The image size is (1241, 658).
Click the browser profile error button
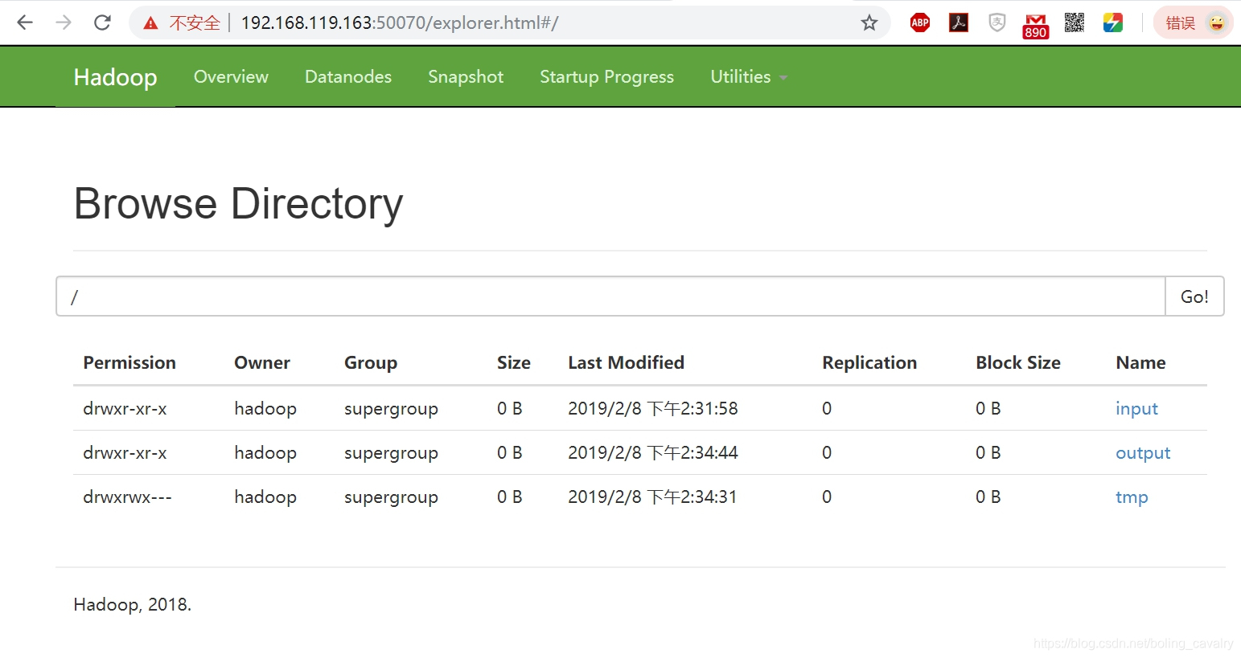[1194, 22]
